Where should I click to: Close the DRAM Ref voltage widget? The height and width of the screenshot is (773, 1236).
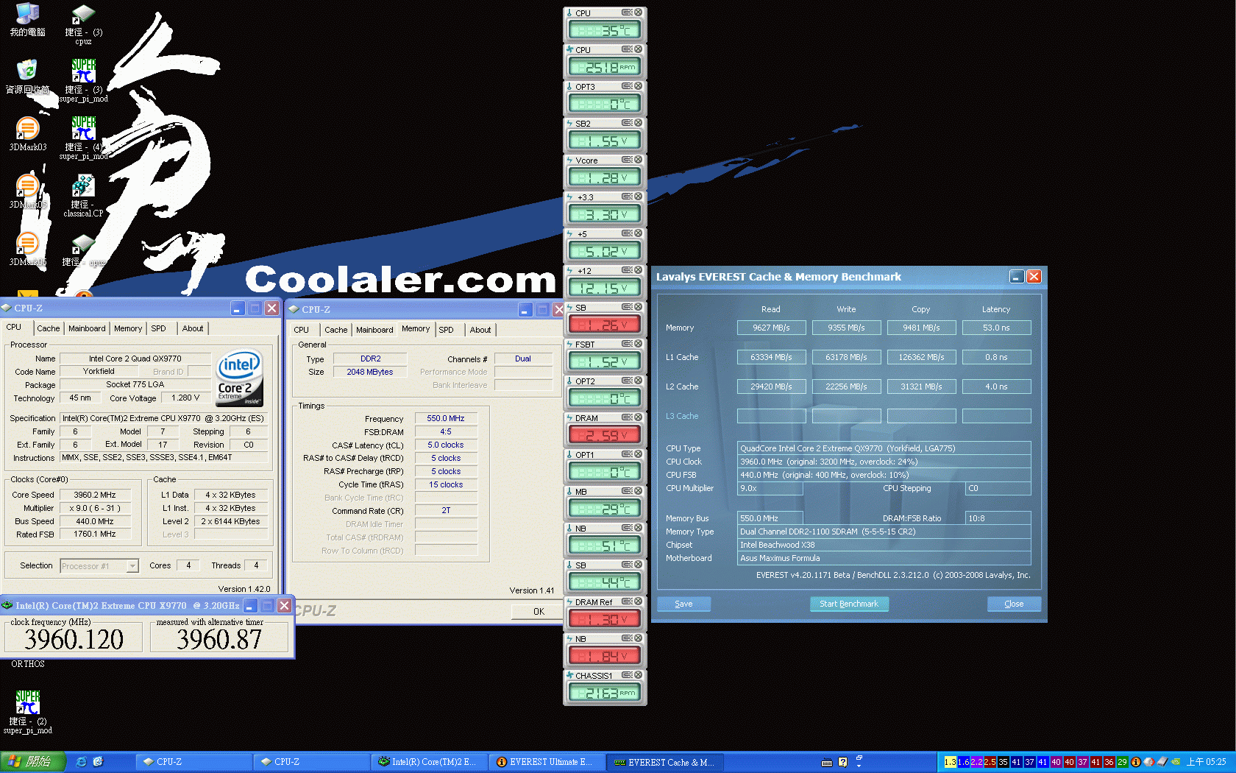coord(639,601)
